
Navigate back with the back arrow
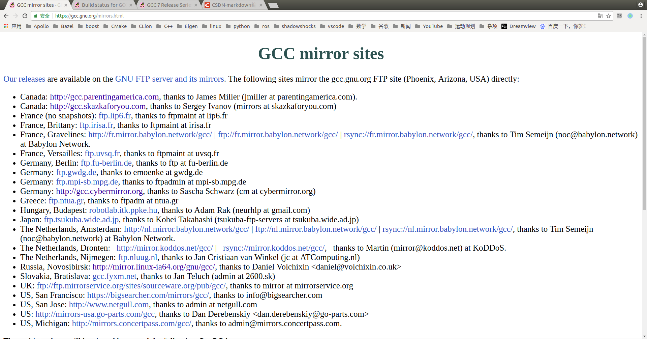6,16
